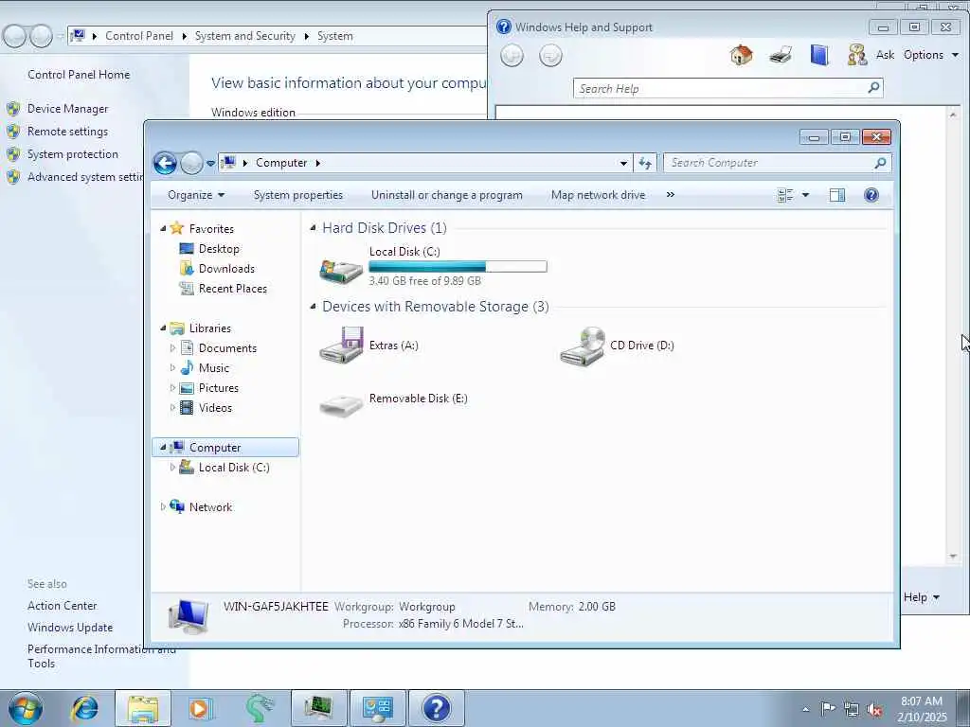Click computer icon in details pane
The height and width of the screenshot is (727, 970).
(189, 616)
